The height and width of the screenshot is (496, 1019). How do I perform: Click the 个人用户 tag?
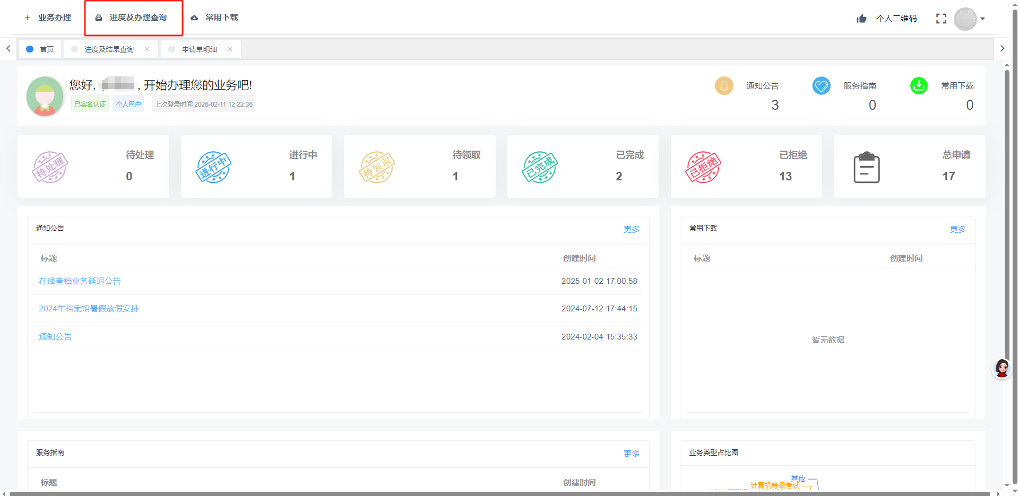[x=128, y=104]
